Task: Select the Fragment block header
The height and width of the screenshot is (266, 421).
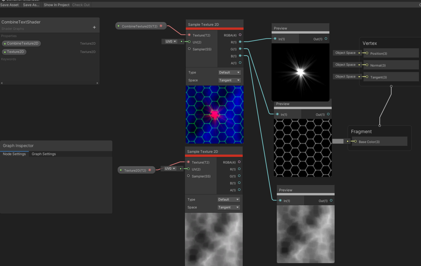Action: pos(361,131)
